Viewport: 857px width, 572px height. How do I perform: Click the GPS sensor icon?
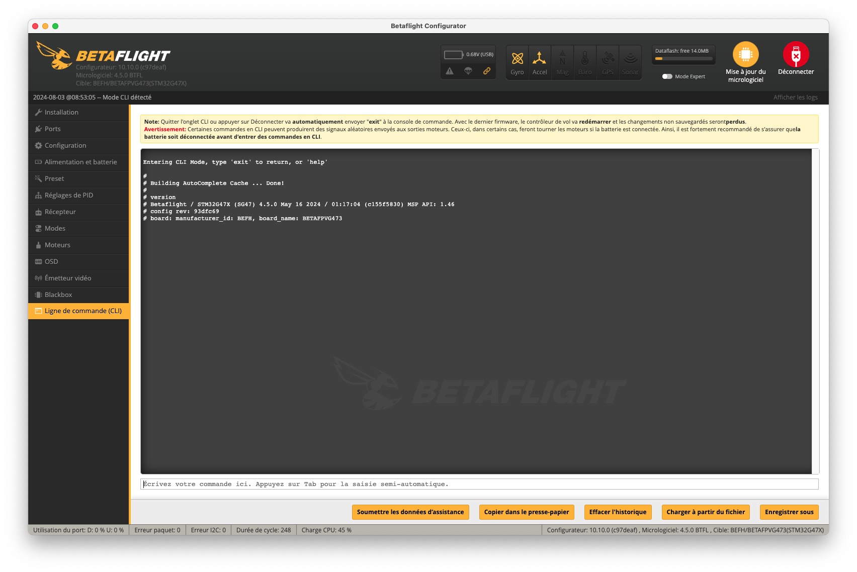point(608,62)
